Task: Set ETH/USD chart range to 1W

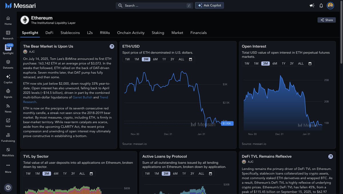Action: (x=127, y=59)
